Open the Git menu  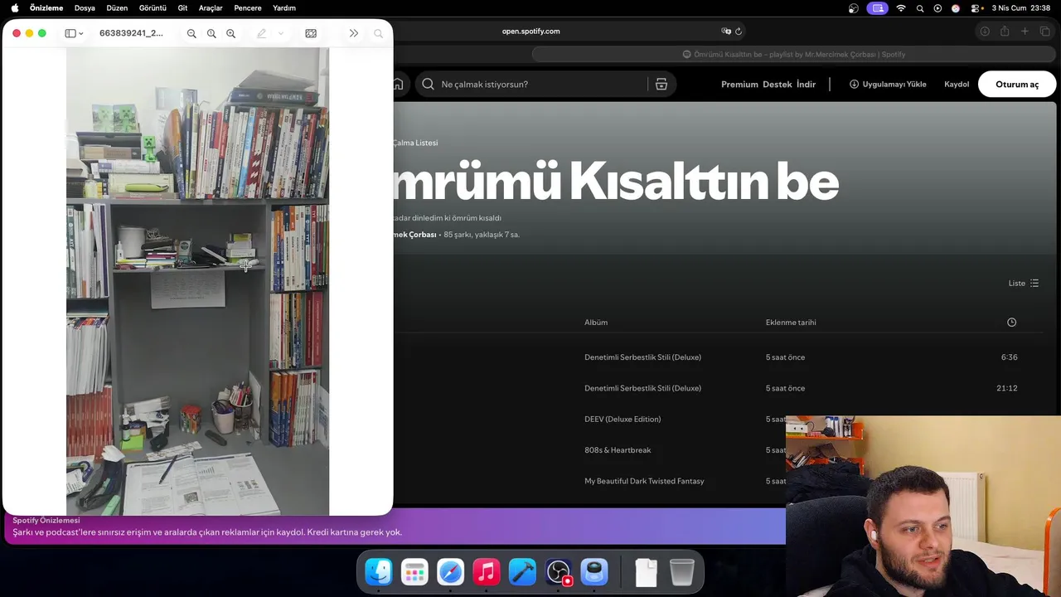tap(182, 7)
